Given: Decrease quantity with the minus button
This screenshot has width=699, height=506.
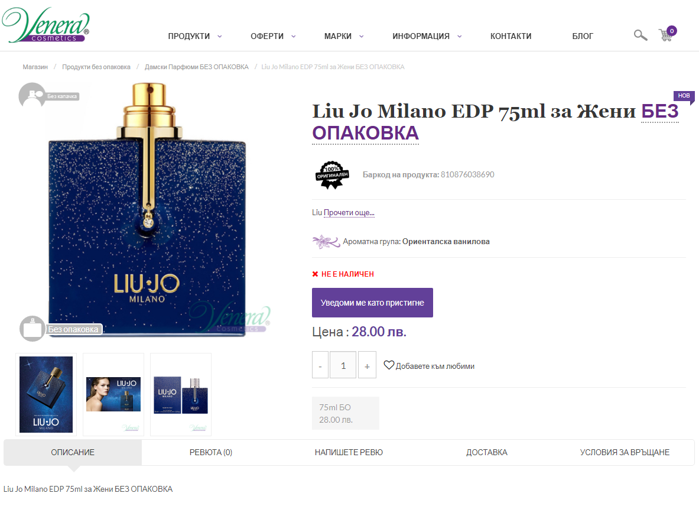Looking at the screenshot, I should pyautogui.click(x=320, y=365).
